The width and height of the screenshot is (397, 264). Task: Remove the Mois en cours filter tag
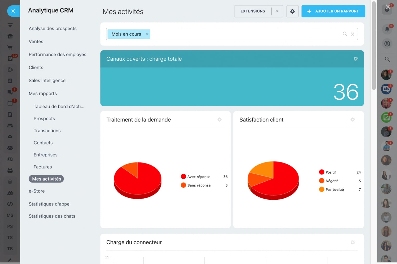pos(147,34)
